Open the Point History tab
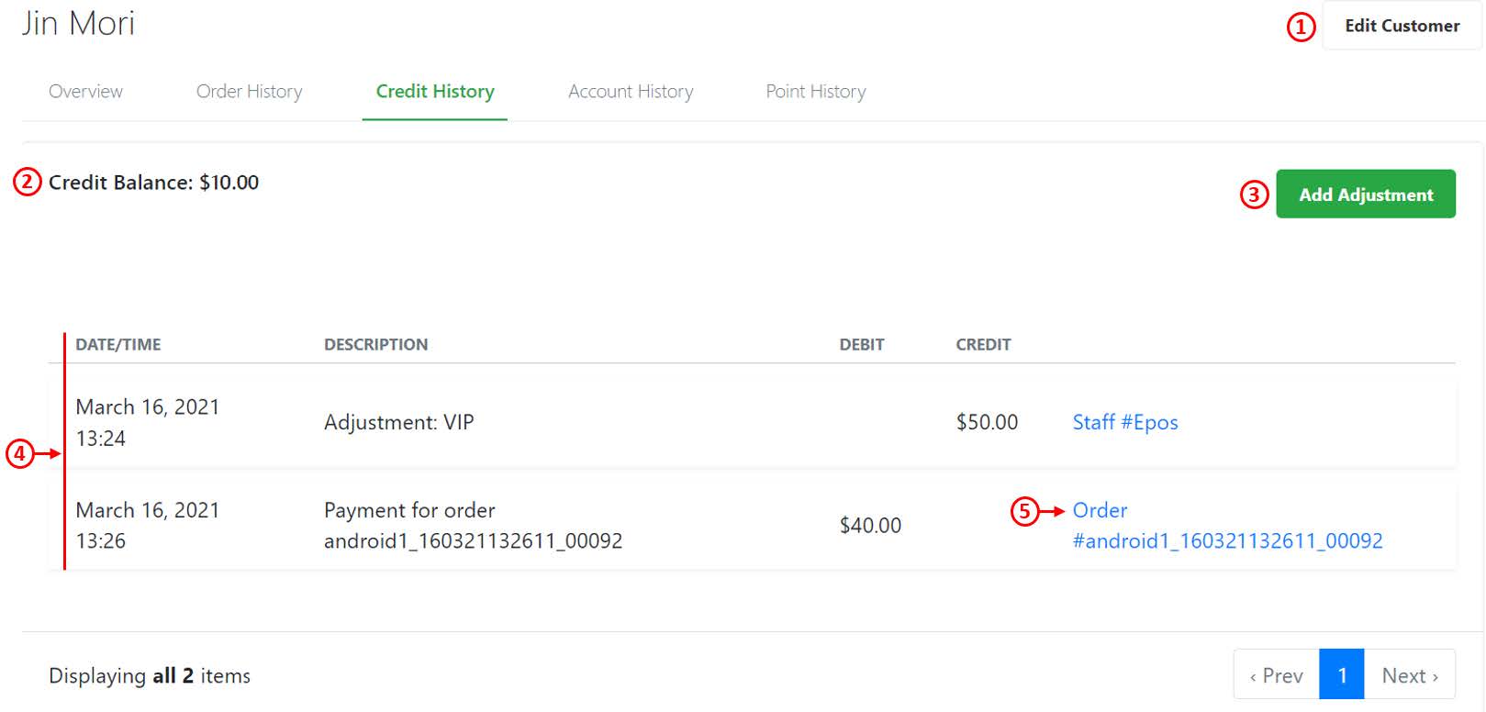 [x=816, y=92]
